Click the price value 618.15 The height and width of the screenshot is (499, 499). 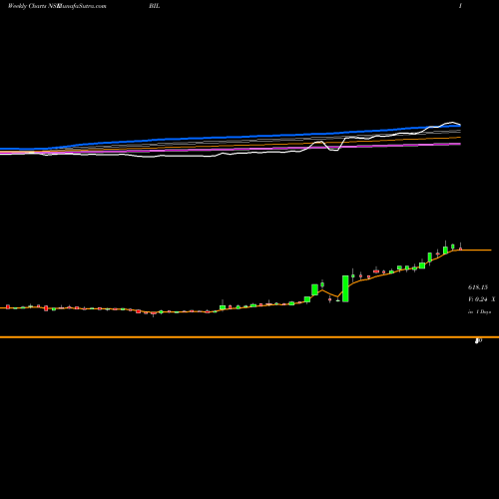tap(478, 287)
